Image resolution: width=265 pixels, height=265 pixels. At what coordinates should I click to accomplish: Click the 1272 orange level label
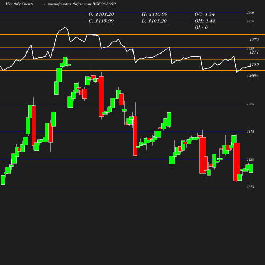(x=254, y=40)
